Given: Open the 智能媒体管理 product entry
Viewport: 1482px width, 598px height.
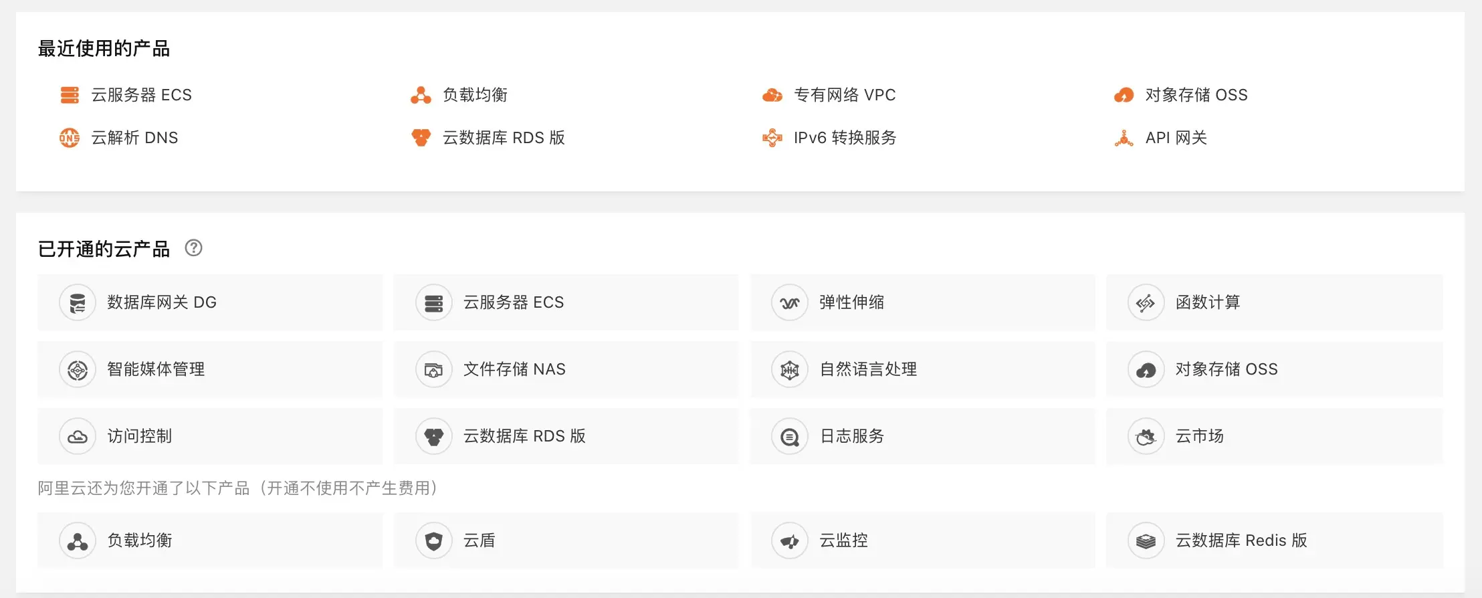Looking at the screenshot, I should tap(155, 369).
